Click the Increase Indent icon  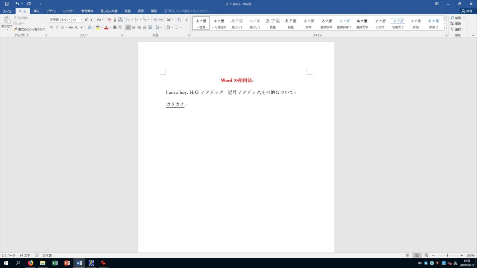[x=161, y=19]
